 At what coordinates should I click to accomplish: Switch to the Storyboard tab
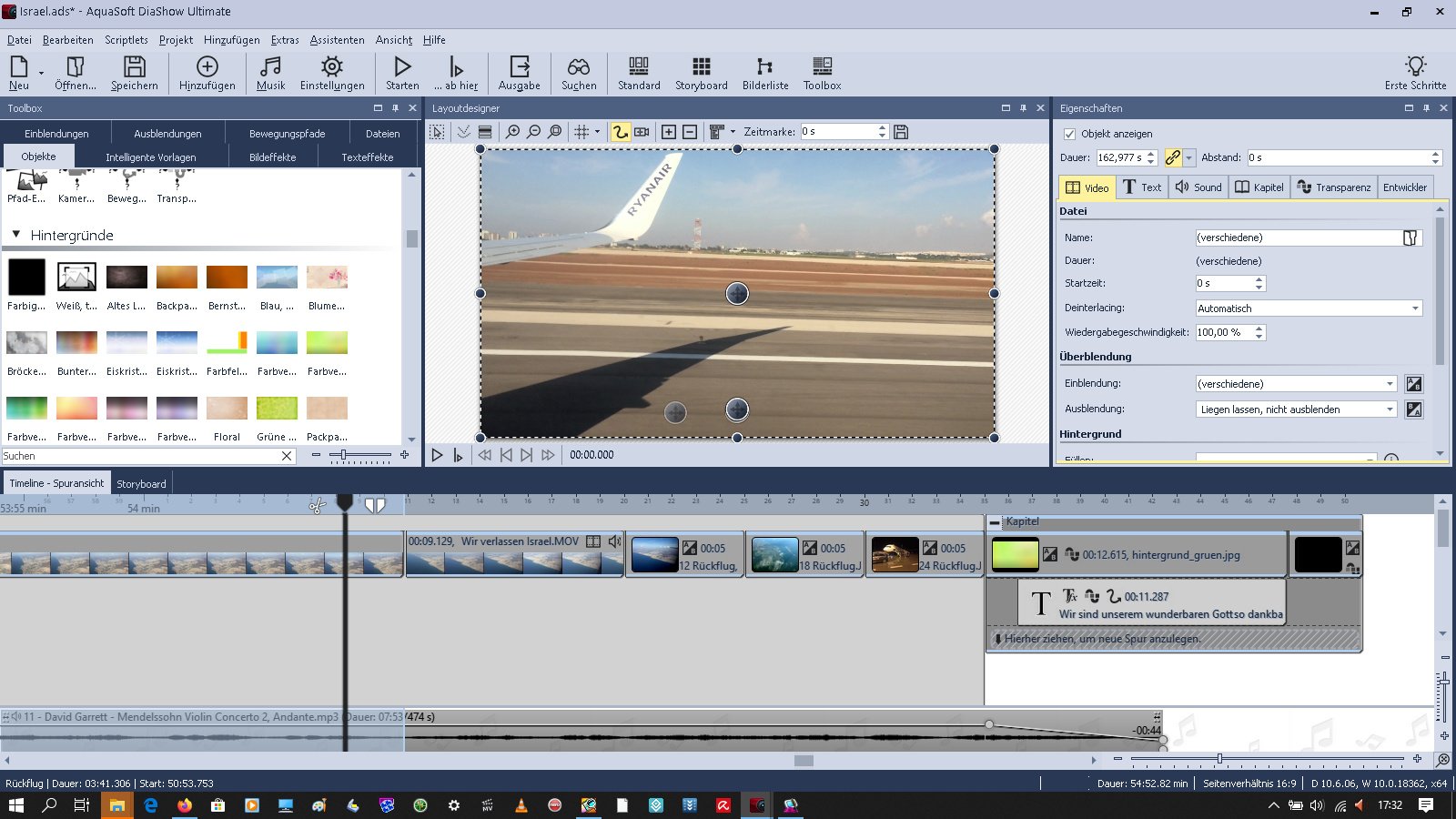point(141,484)
